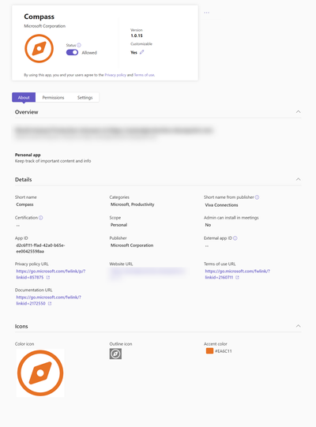Screen dimensions: 316x427
Task: Click the Certification info icon
Action: (40, 218)
